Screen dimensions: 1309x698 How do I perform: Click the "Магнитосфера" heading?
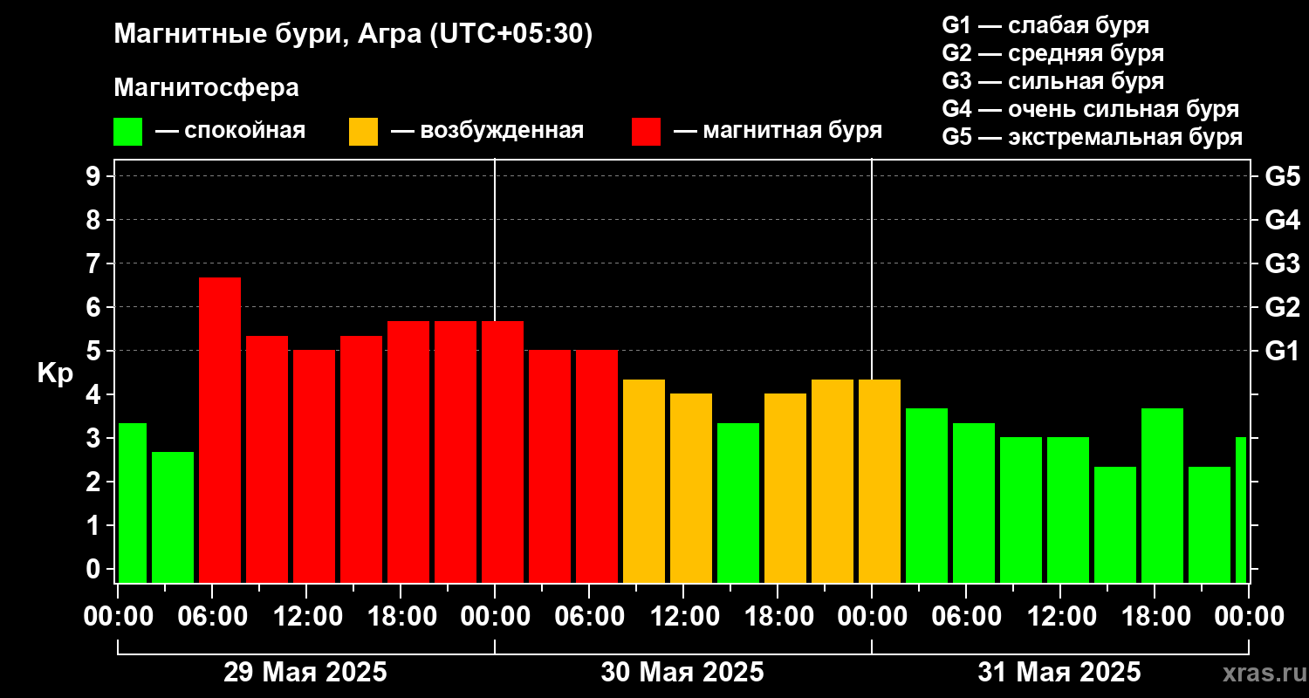(207, 88)
